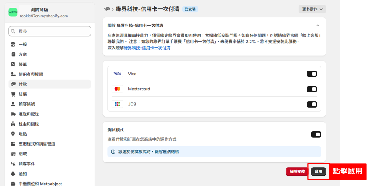Click the breadcrumb payment icon beside the page title

tap(107, 9)
